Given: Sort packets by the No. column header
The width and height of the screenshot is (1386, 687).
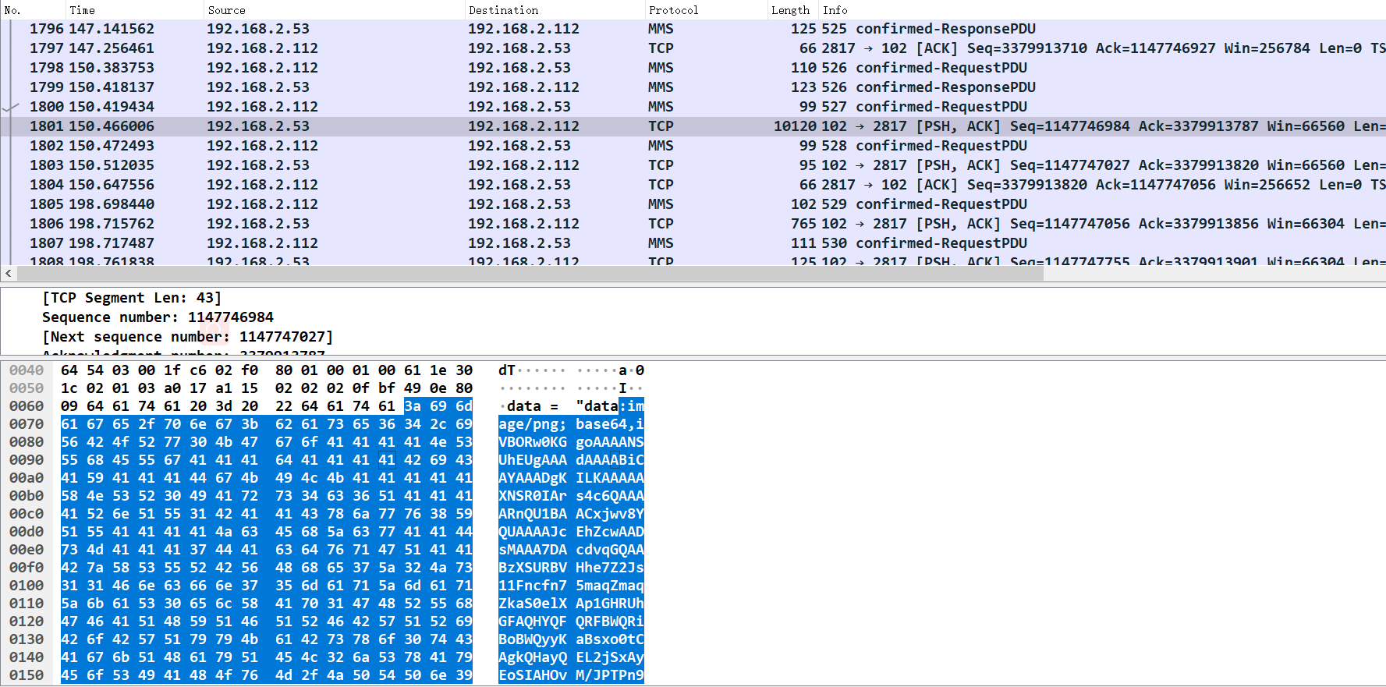Looking at the screenshot, I should coord(12,10).
